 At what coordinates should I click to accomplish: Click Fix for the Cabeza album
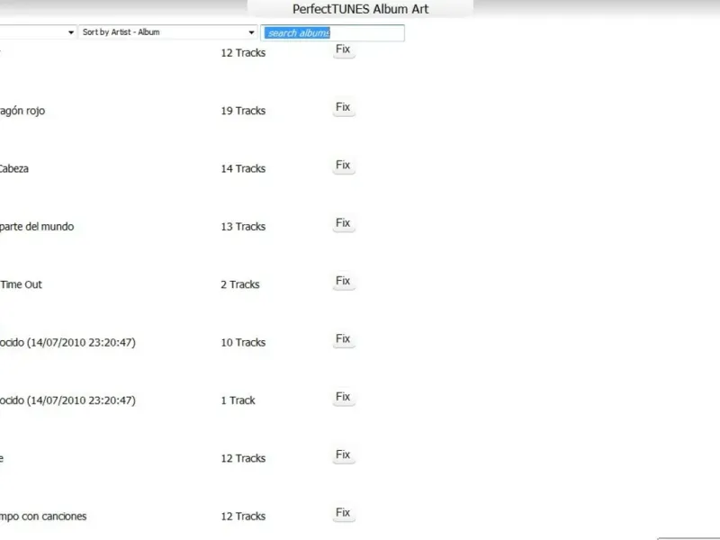(344, 166)
